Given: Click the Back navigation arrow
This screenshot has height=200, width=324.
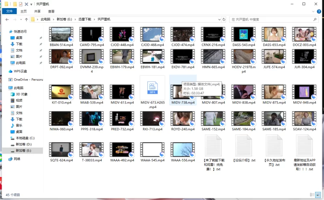Looking at the screenshot, I should point(7,19).
